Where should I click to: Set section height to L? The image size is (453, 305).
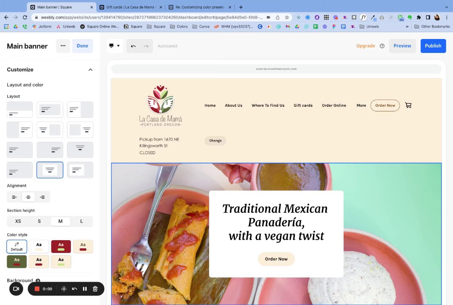81,221
